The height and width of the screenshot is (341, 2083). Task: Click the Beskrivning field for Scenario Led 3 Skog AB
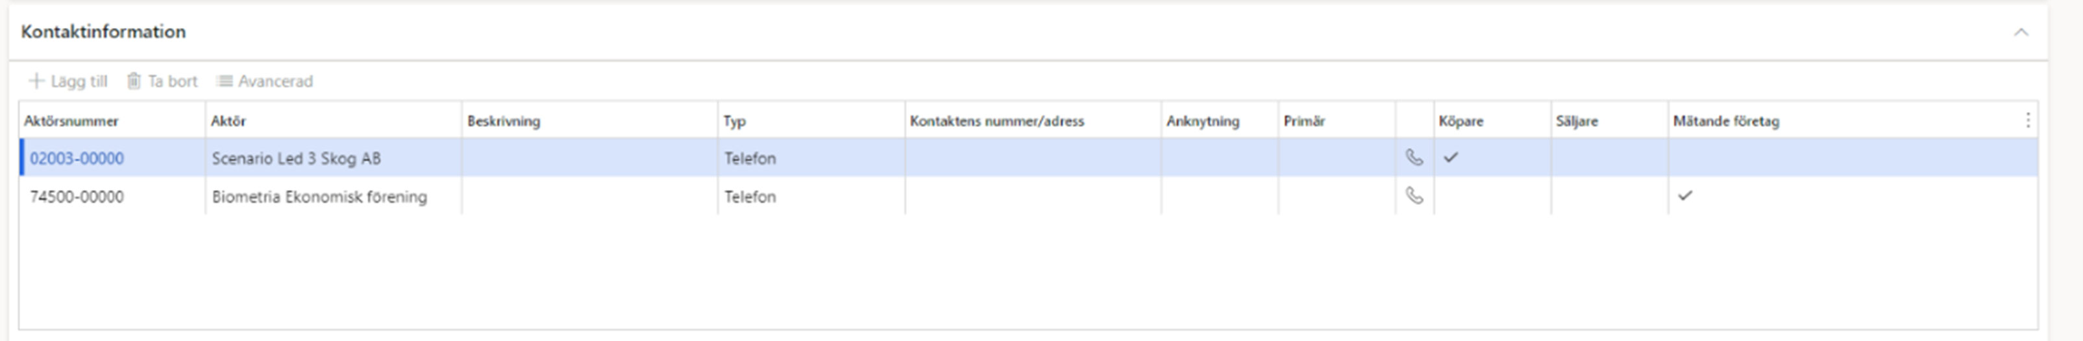pyautogui.click(x=589, y=158)
